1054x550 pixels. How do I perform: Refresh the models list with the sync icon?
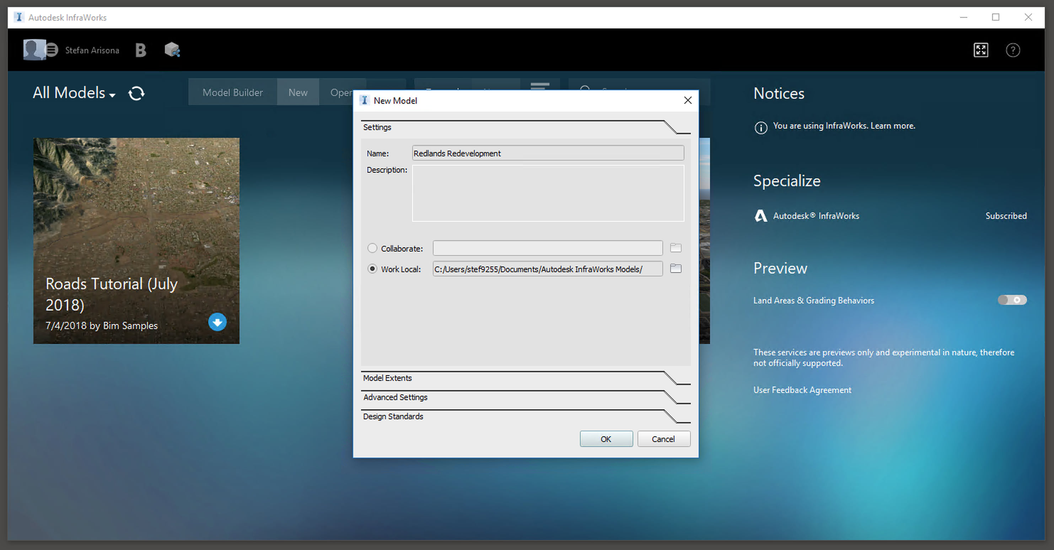tap(136, 93)
